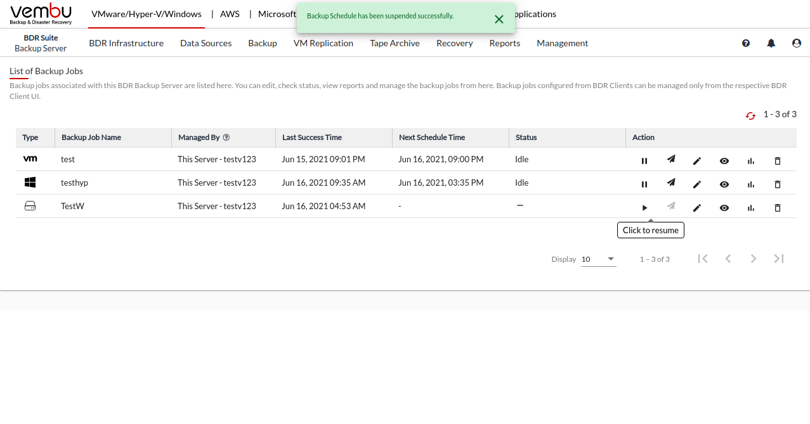Open the Management menu
The image size is (810, 424).
tap(562, 43)
